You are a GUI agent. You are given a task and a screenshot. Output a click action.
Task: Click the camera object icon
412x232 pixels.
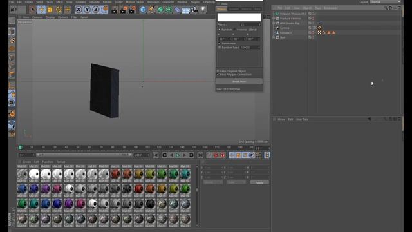[194, 10]
